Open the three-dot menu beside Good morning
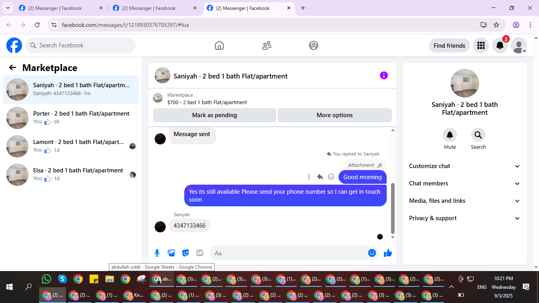The height and width of the screenshot is (303, 539). (x=309, y=177)
